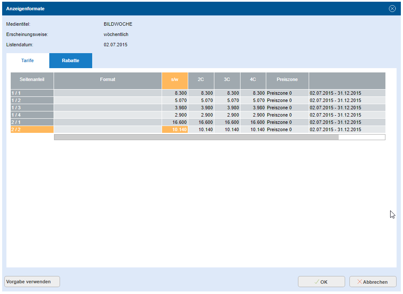Viewport: 403px width, 294px height.
Task: Click the 2C column header
Action: pos(201,80)
